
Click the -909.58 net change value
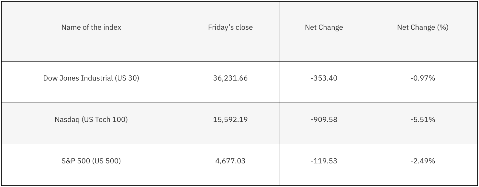coord(324,120)
